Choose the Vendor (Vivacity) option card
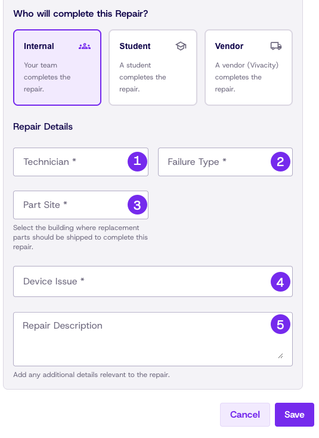The height and width of the screenshot is (438, 319). tap(249, 68)
